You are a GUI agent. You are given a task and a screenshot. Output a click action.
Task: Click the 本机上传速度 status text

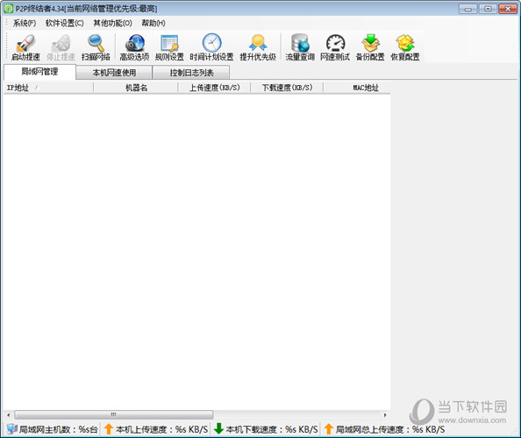(161, 429)
